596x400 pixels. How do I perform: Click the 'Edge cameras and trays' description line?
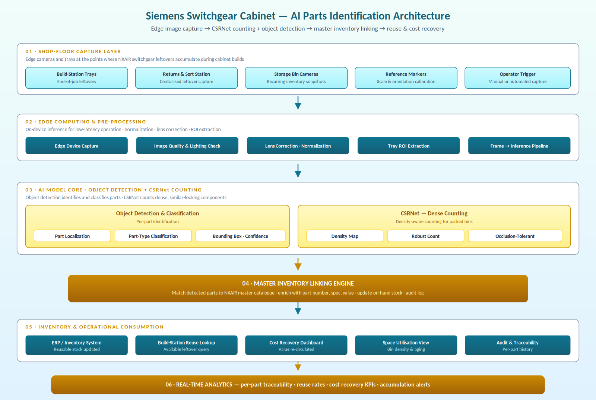tap(134, 59)
